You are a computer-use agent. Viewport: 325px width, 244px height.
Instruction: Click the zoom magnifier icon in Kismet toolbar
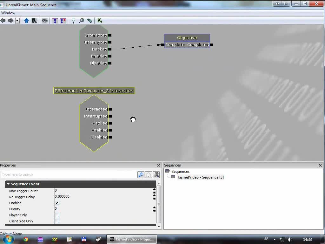coord(82,20)
